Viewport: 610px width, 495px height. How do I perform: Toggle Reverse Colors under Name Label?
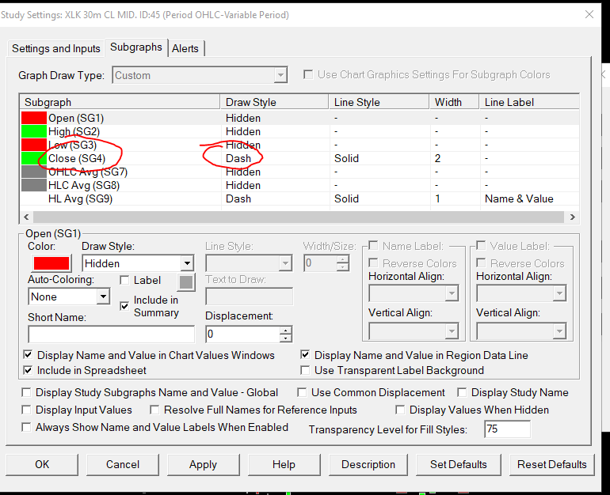(373, 263)
